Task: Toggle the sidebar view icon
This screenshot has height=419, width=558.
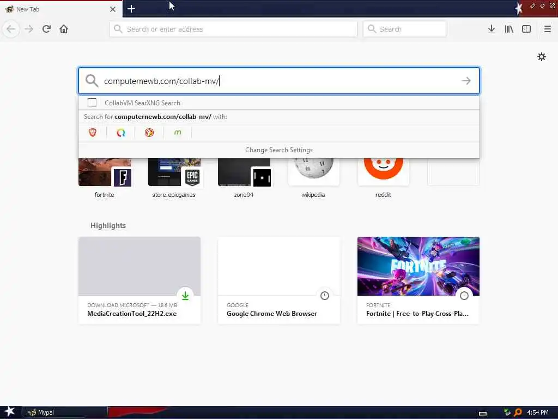Action: [x=526, y=29]
